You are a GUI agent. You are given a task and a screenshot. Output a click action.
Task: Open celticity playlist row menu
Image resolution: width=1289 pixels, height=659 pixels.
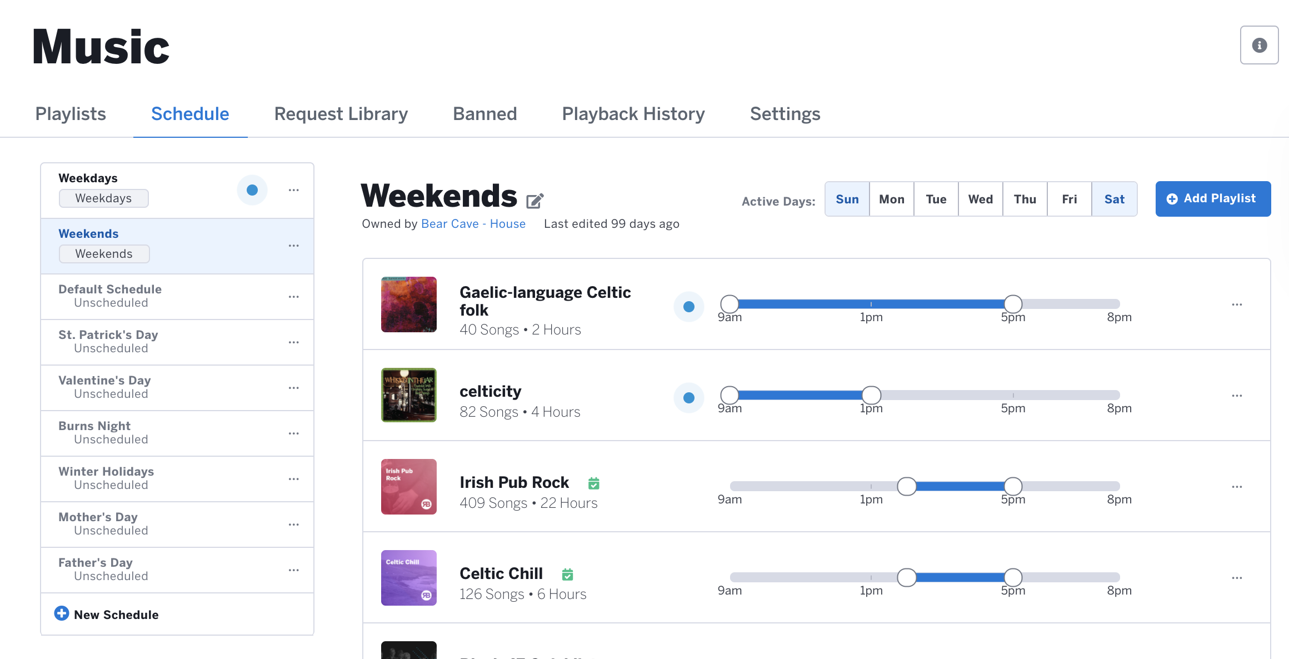(1237, 396)
